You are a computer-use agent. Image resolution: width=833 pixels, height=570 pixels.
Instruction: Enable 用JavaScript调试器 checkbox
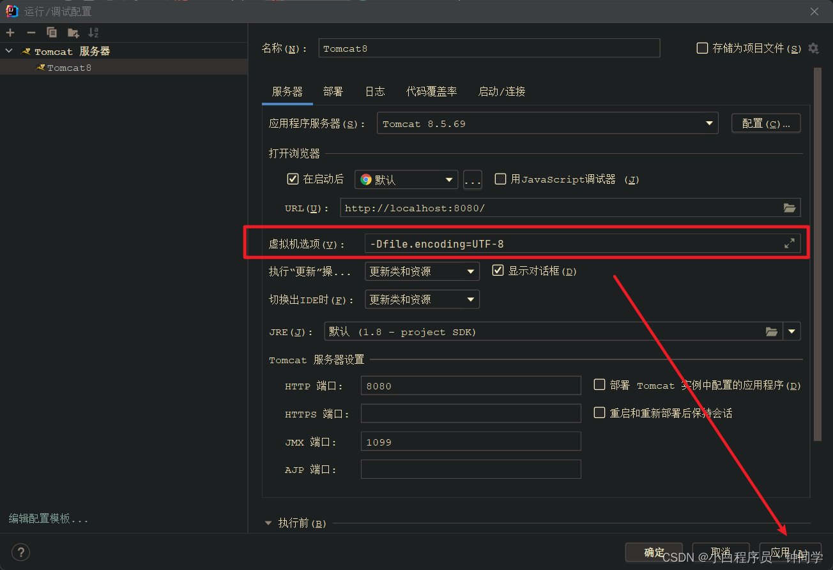501,179
